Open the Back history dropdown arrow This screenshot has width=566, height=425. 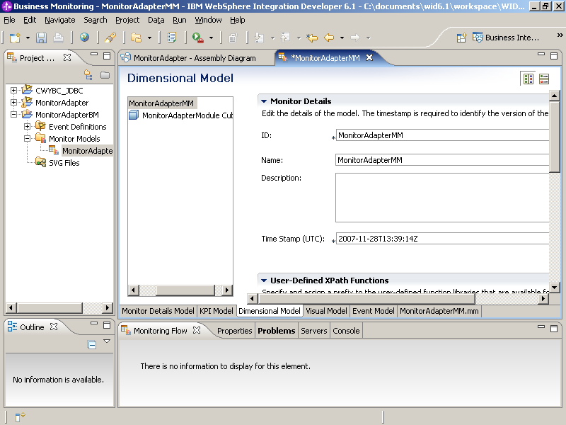[x=342, y=38]
